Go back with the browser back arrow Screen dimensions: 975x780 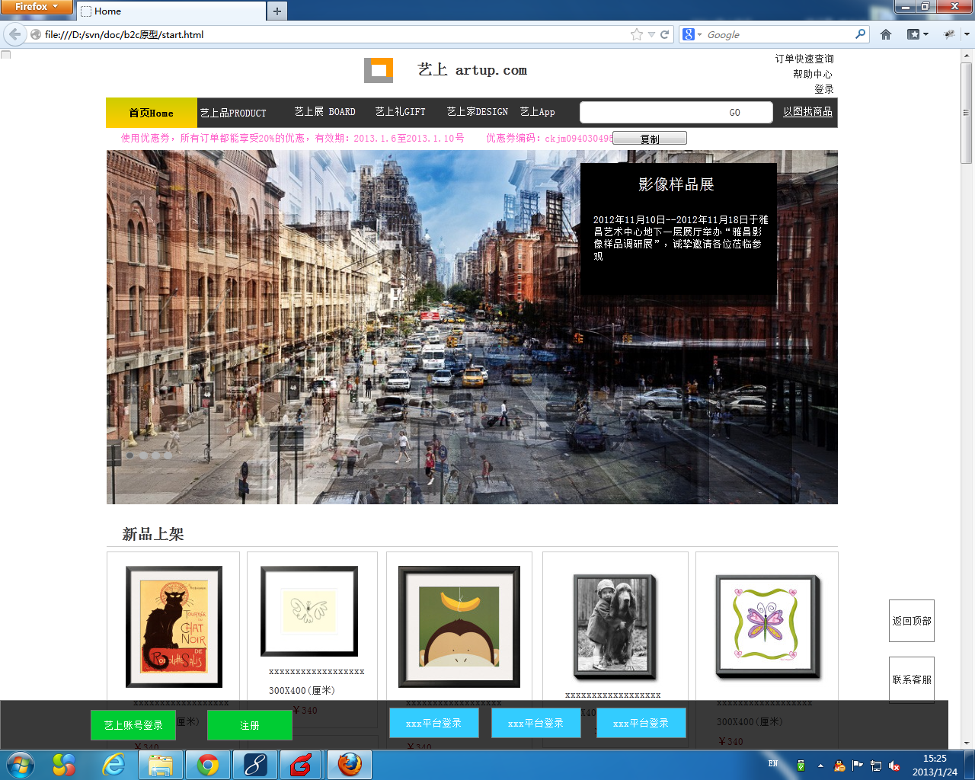click(x=14, y=34)
